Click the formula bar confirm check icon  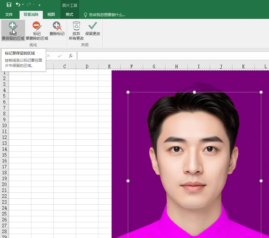tap(60, 56)
